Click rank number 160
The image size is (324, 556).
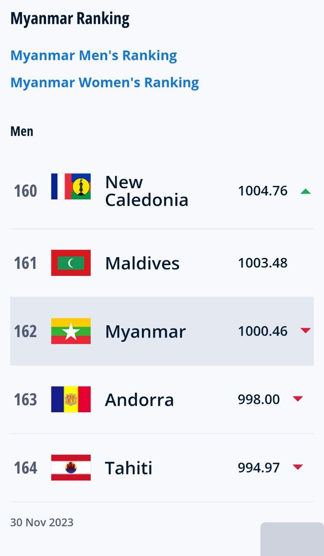click(x=26, y=191)
